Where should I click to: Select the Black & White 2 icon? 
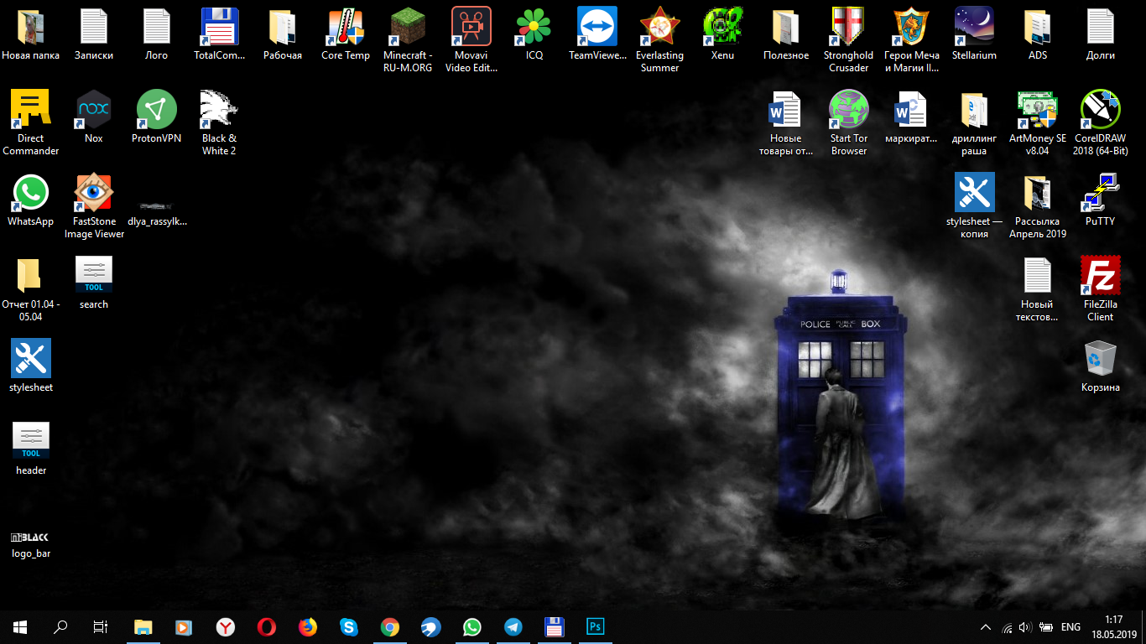click(220, 110)
